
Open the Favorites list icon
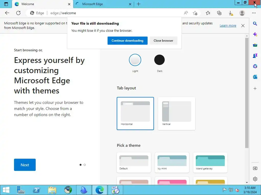point(208,13)
